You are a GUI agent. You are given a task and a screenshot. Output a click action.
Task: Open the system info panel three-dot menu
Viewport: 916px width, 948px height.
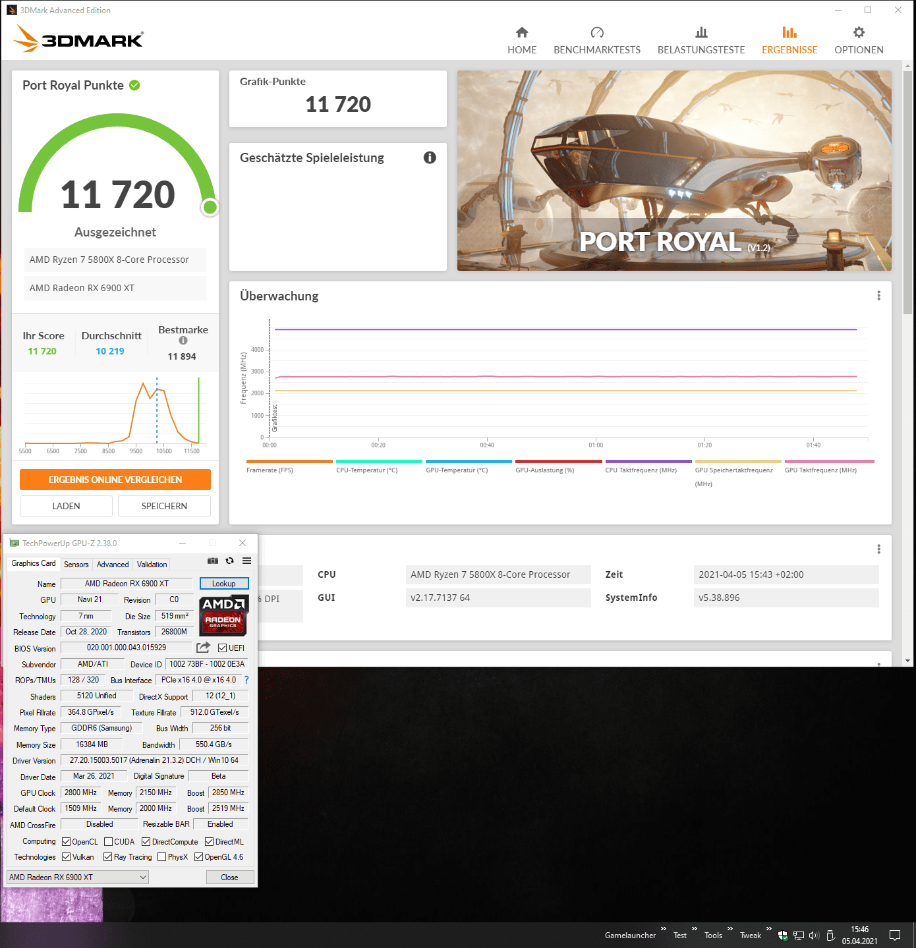(x=878, y=549)
